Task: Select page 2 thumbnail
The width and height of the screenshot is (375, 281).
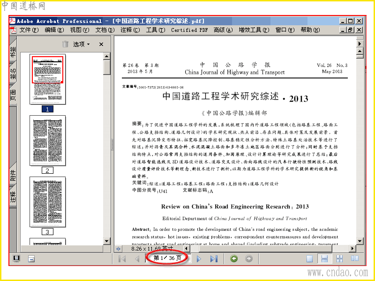Action: click(47, 140)
